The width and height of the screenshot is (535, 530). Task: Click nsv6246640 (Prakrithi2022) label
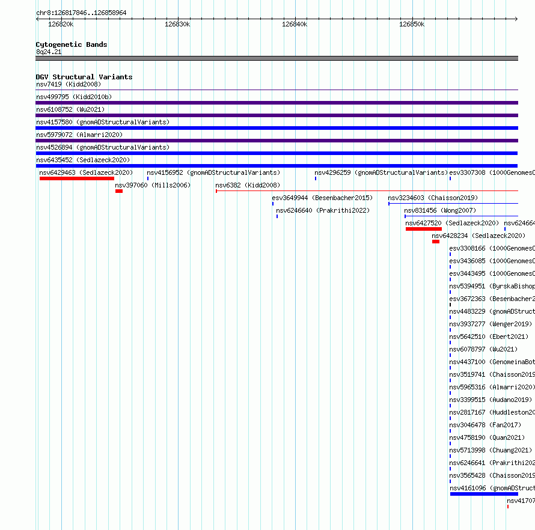pos(323,210)
